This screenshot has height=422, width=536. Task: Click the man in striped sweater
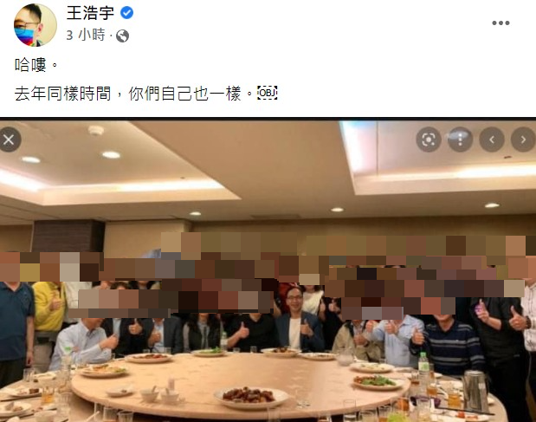click(447, 344)
